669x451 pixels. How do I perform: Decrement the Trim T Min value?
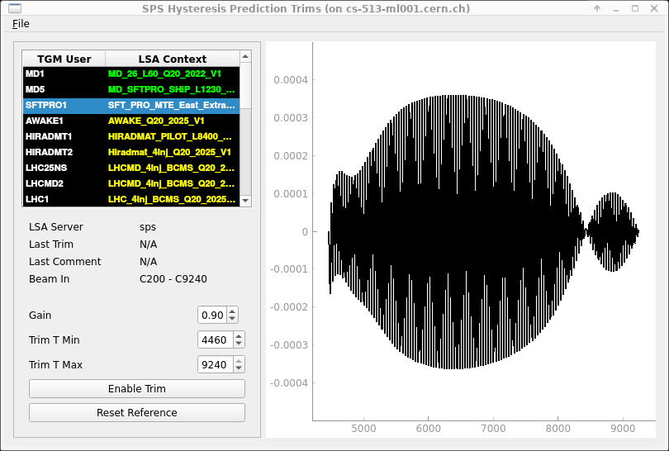coord(239,344)
